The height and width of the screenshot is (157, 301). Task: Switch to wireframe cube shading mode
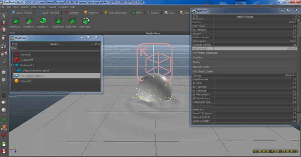click(x=4, y=88)
